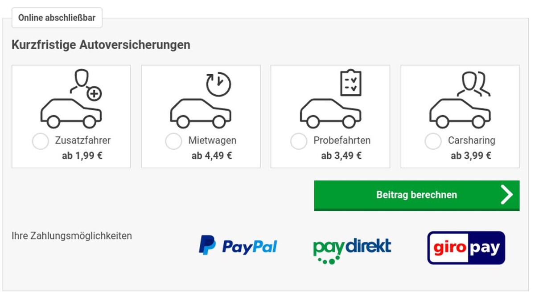Select the Mietwagen radio button
Screen dimensions: 535x304
tap(173, 141)
